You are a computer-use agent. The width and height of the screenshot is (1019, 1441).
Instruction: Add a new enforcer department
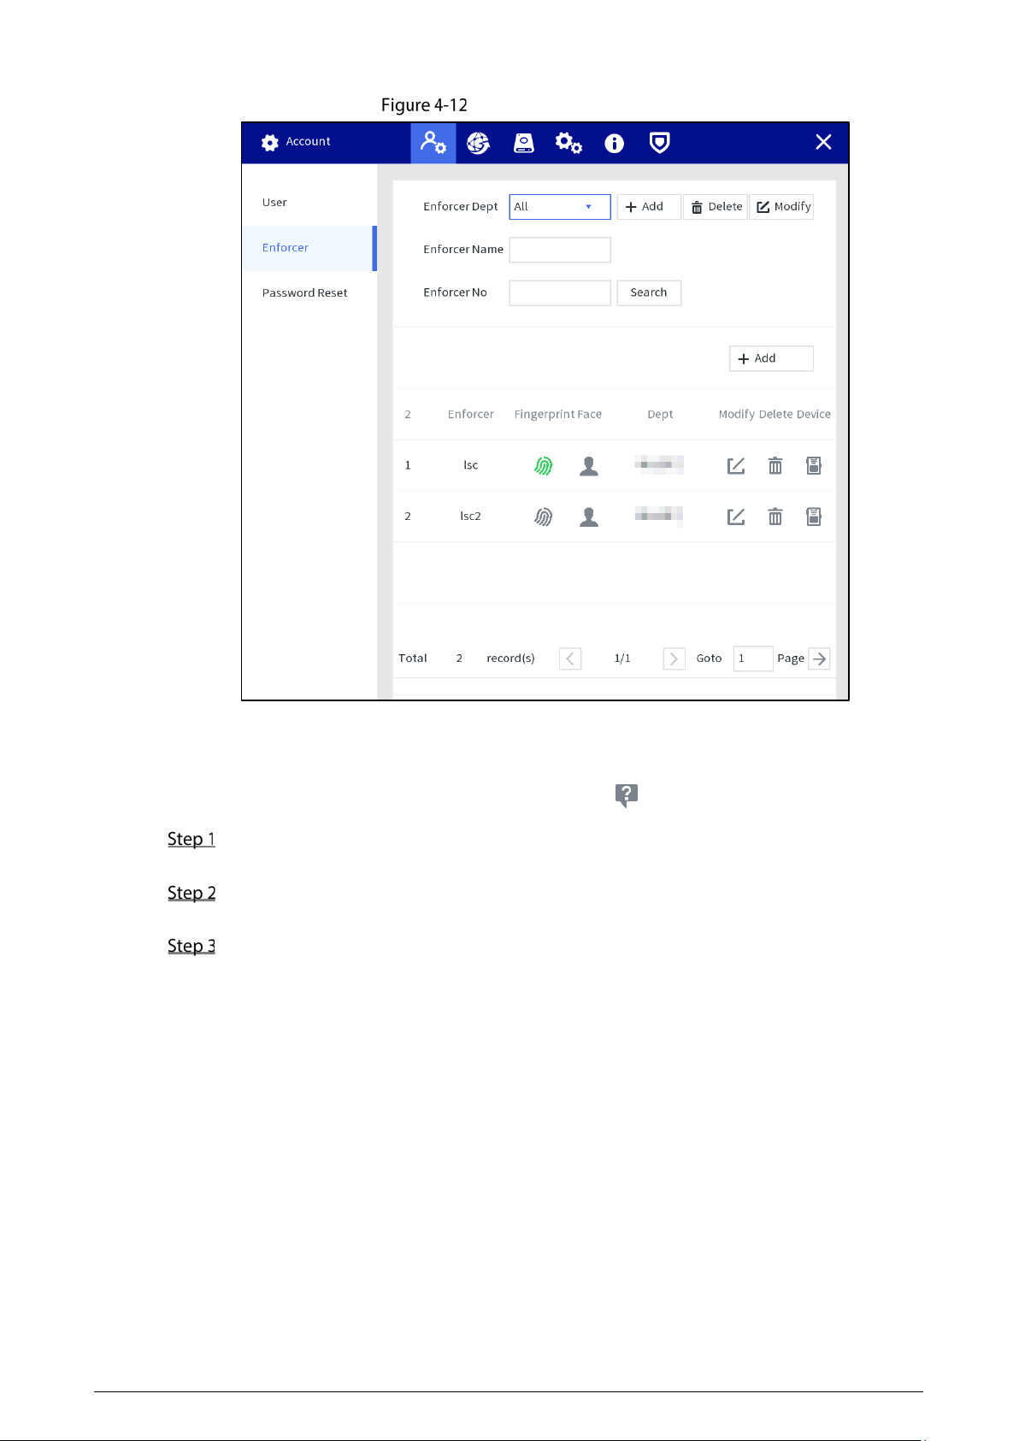tap(649, 207)
